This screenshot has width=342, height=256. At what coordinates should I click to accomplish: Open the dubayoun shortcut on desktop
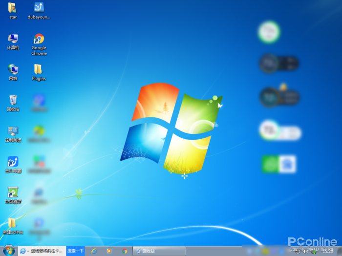[x=39, y=10]
